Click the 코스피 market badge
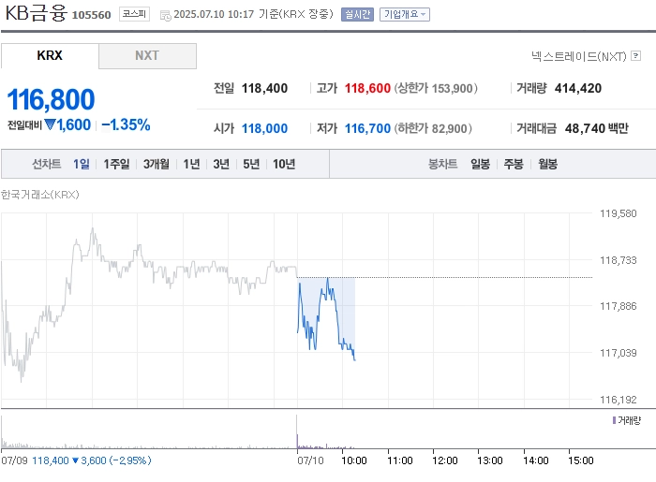Viewport: 656px width, 482px height. point(134,14)
